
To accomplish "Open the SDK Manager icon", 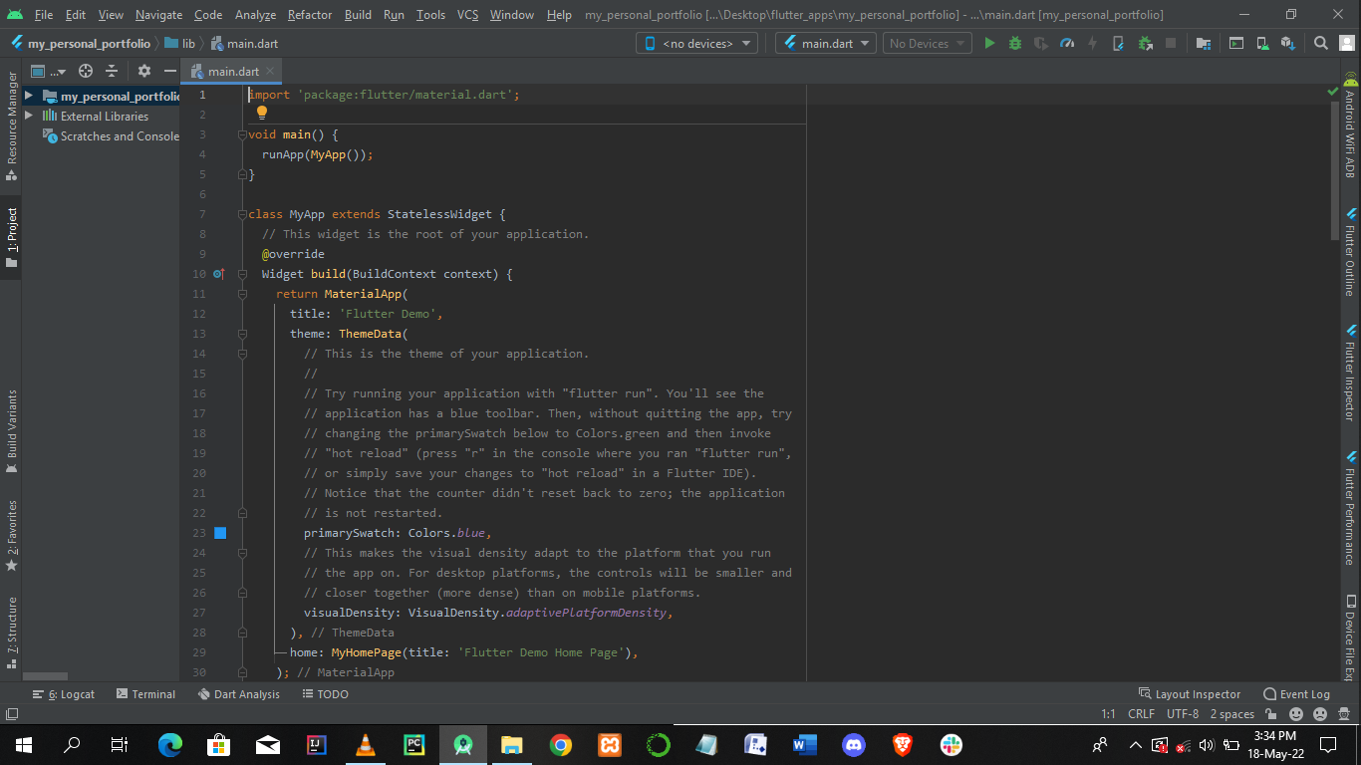I will coord(1287,43).
